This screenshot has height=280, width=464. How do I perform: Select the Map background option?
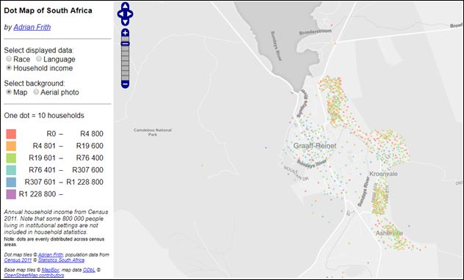[9, 92]
